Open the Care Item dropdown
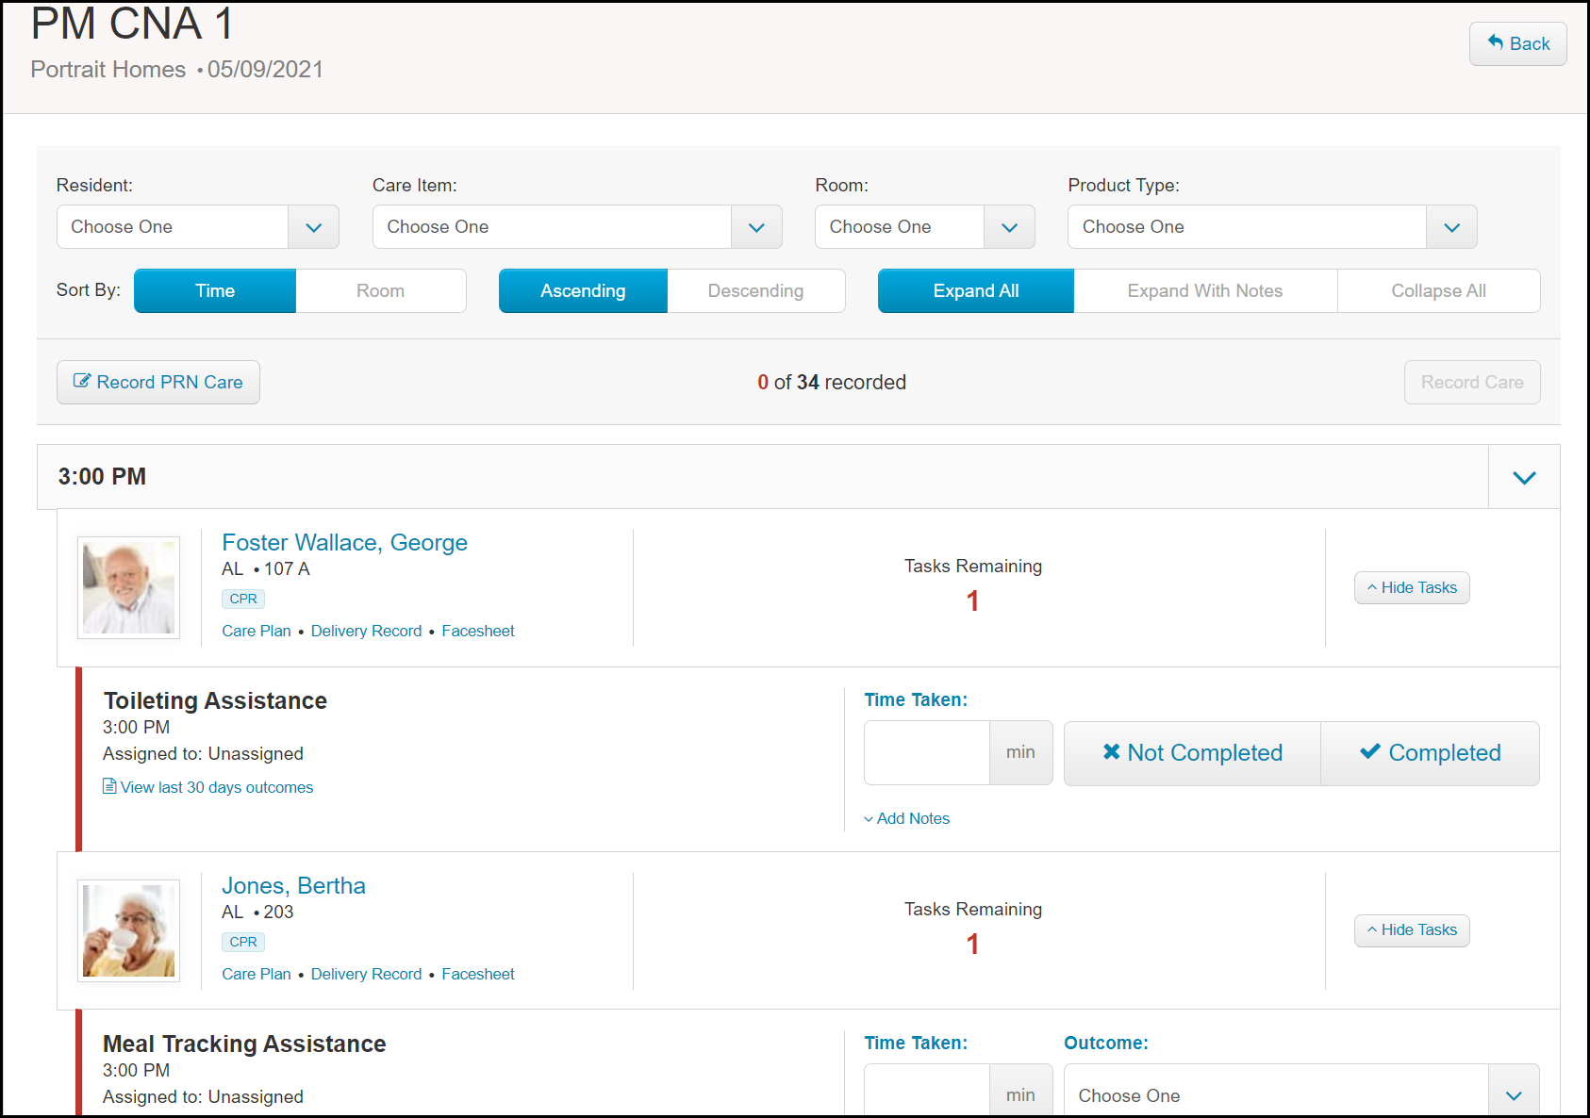The image size is (1590, 1118). pyautogui.click(x=577, y=227)
